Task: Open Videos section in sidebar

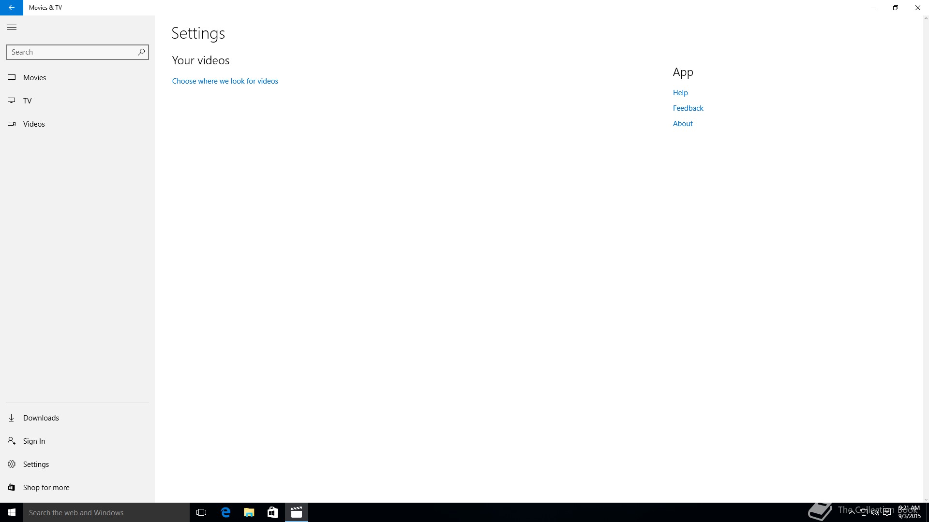Action: (34, 124)
